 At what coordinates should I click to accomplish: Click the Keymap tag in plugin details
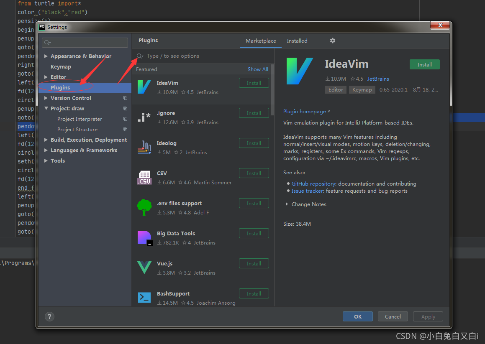click(x=362, y=89)
